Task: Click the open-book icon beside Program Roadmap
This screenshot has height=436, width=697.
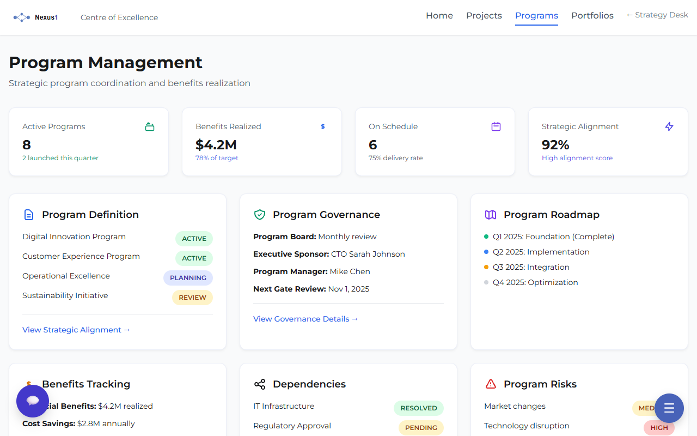Action: click(x=491, y=214)
